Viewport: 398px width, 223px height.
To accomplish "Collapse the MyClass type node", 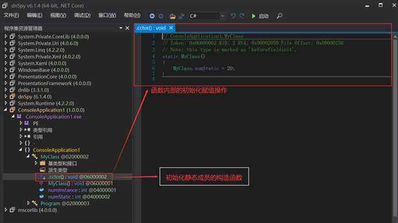I will click(x=28, y=157).
